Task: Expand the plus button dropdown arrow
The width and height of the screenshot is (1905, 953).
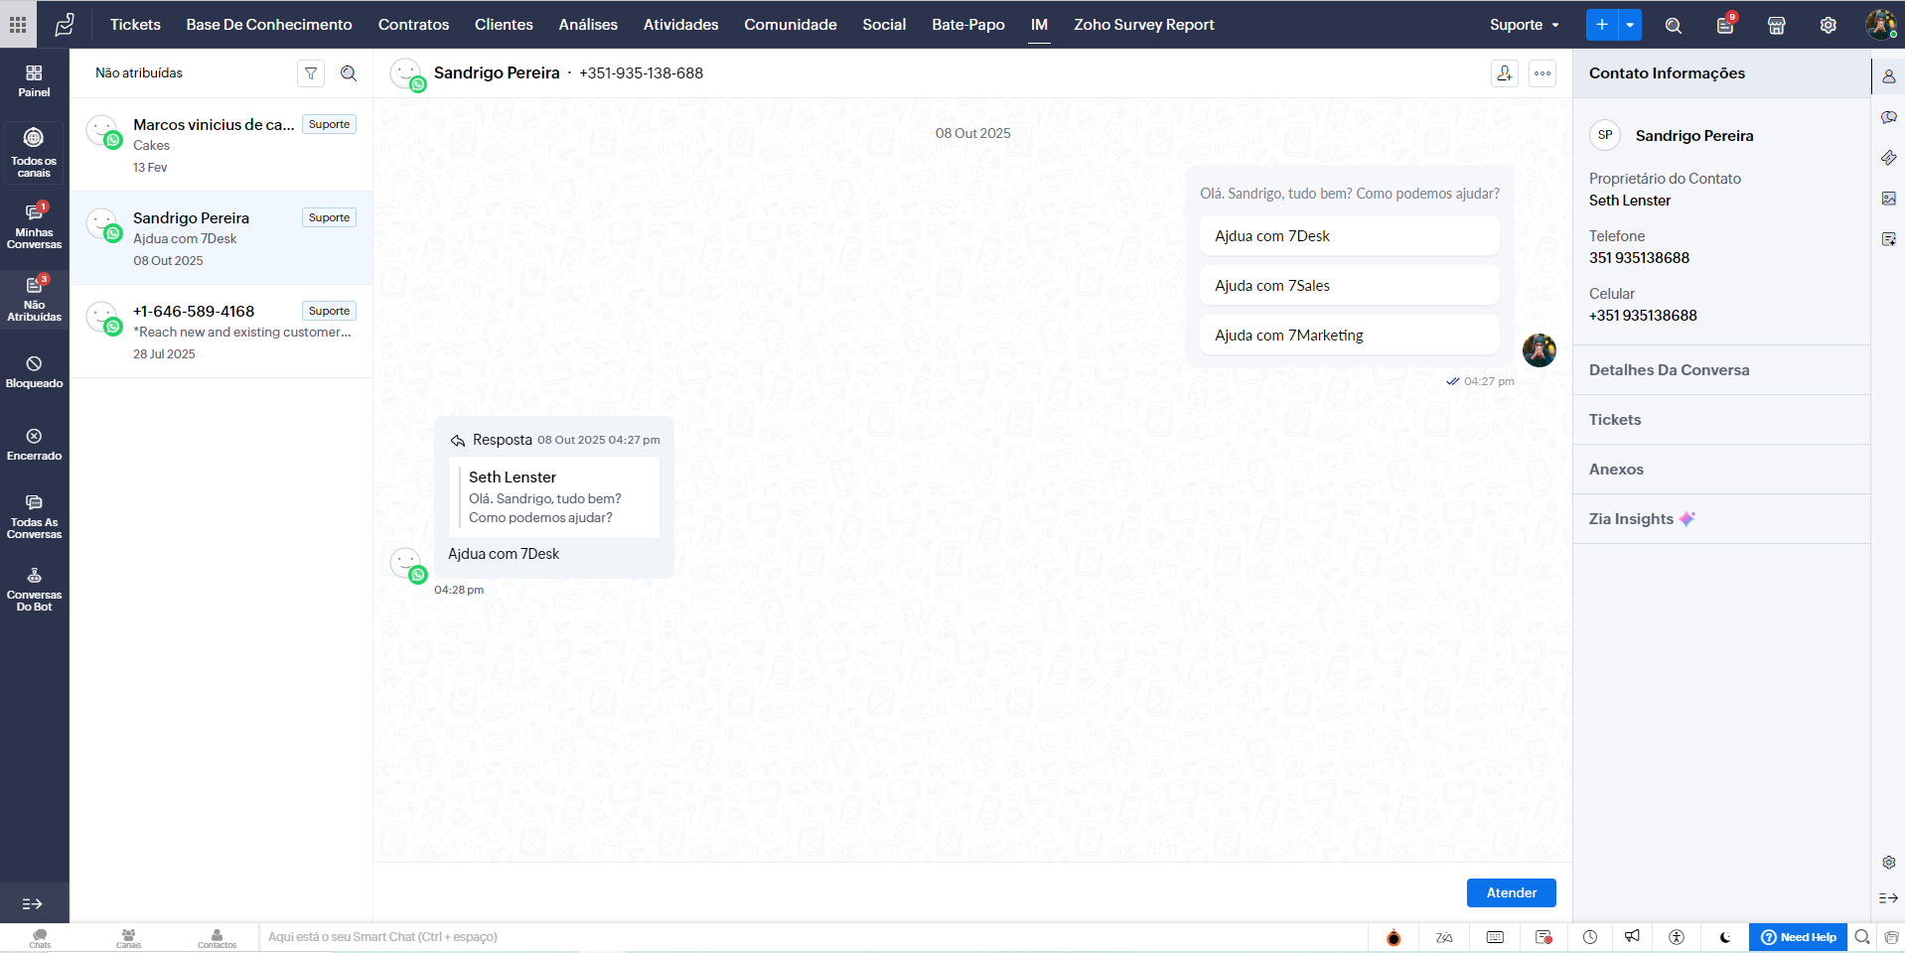Action: point(1630,25)
